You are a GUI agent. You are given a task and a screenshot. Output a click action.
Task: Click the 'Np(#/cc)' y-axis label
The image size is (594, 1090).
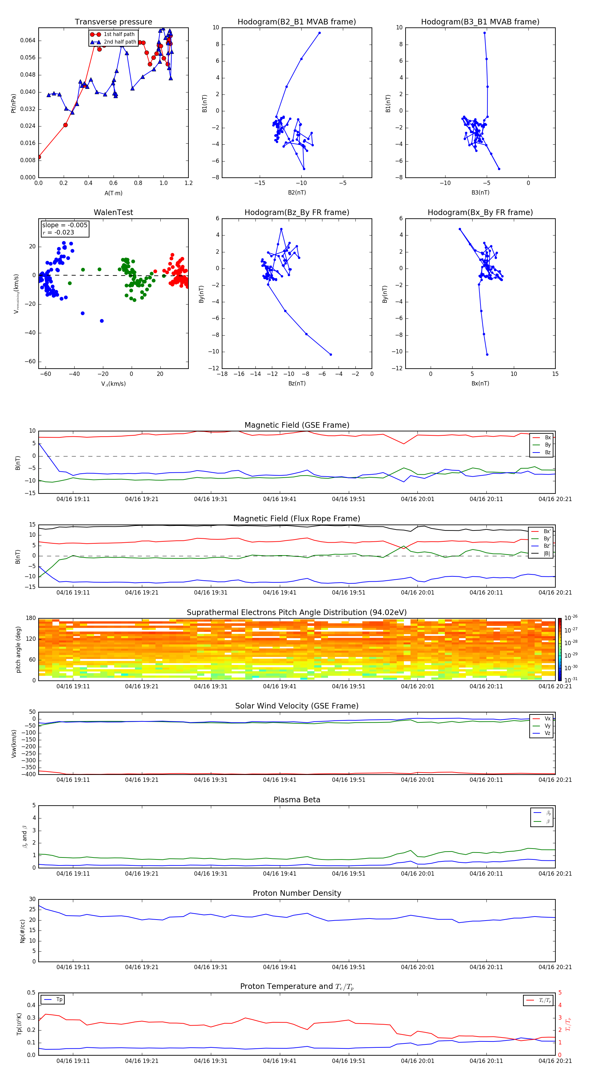(22, 930)
